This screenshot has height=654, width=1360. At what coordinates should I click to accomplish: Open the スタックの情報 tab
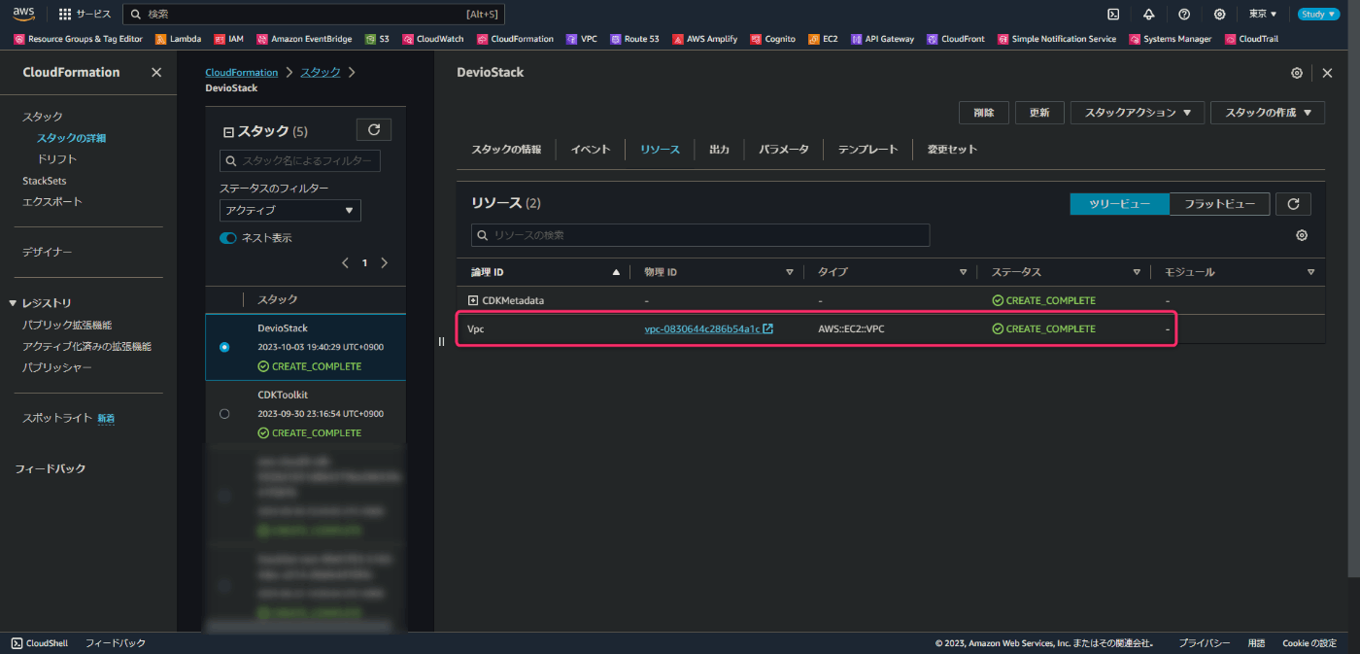pos(506,150)
